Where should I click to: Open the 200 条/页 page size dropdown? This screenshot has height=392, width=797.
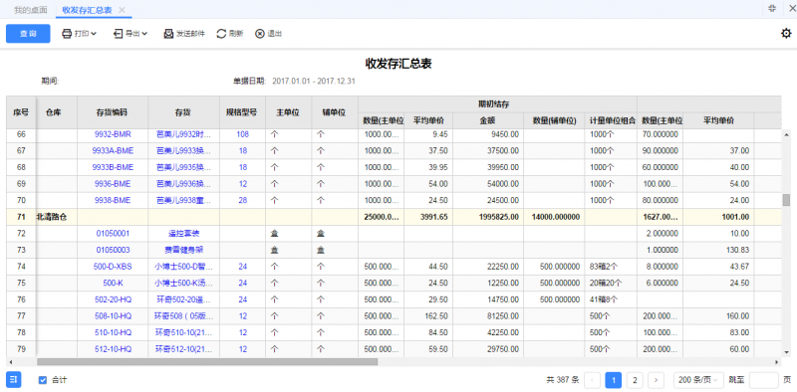[x=699, y=380]
